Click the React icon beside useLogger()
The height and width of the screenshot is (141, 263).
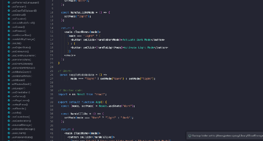9,88
